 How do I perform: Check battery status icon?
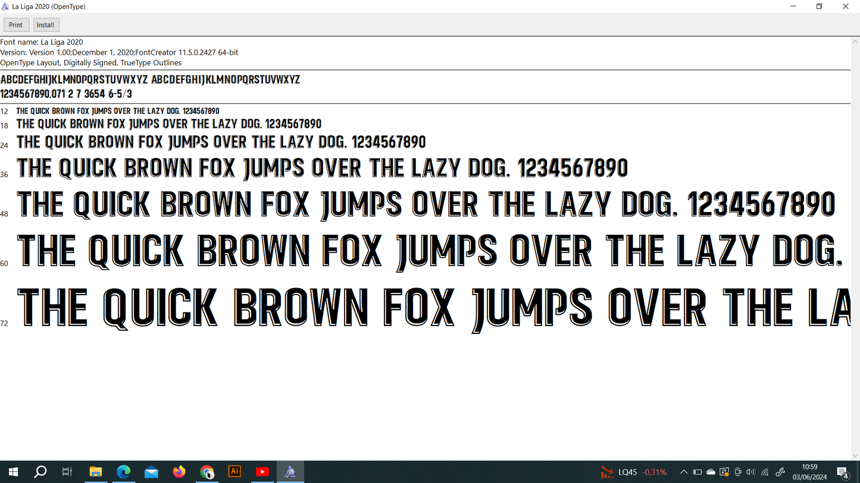(698, 472)
